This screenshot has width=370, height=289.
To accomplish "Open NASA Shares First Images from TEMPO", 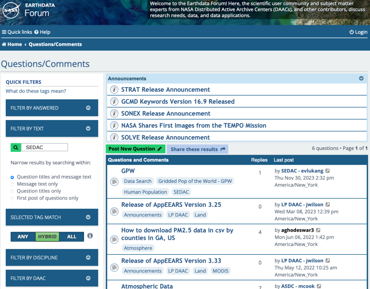I will coord(194,126).
